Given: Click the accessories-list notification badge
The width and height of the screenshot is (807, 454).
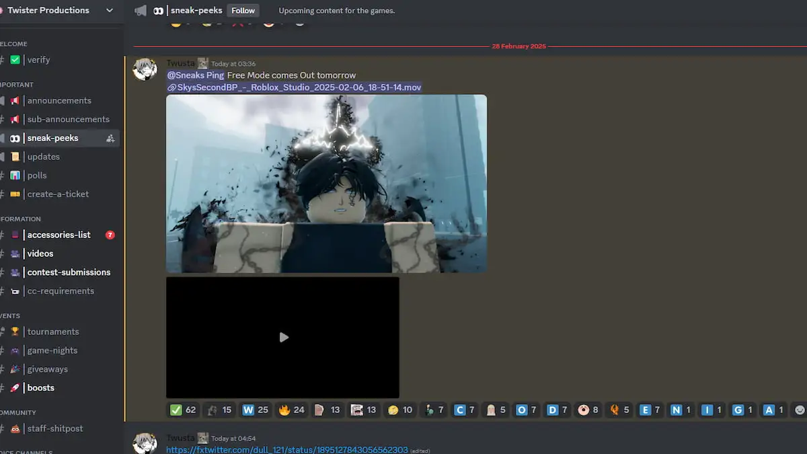Looking at the screenshot, I should click(x=110, y=235).
